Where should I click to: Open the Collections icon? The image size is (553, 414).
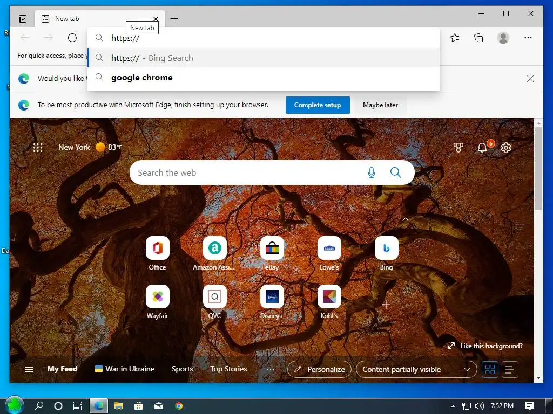478,38
